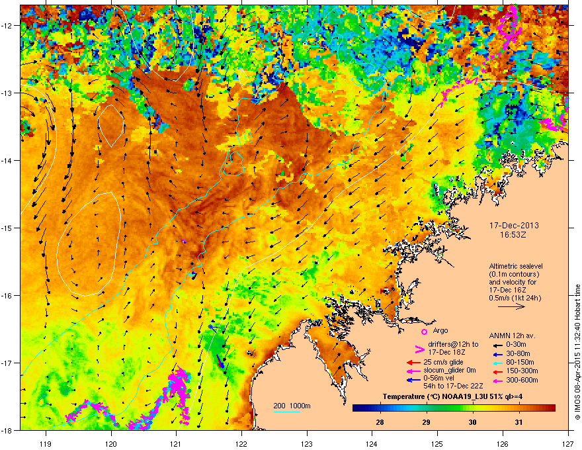Click the 123 longitude axis label
This screenshot has width=582, height=450.
(307, 444)
